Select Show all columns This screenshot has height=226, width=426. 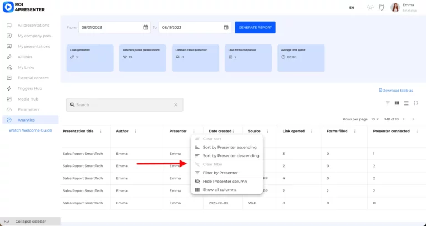pos(227,190)
